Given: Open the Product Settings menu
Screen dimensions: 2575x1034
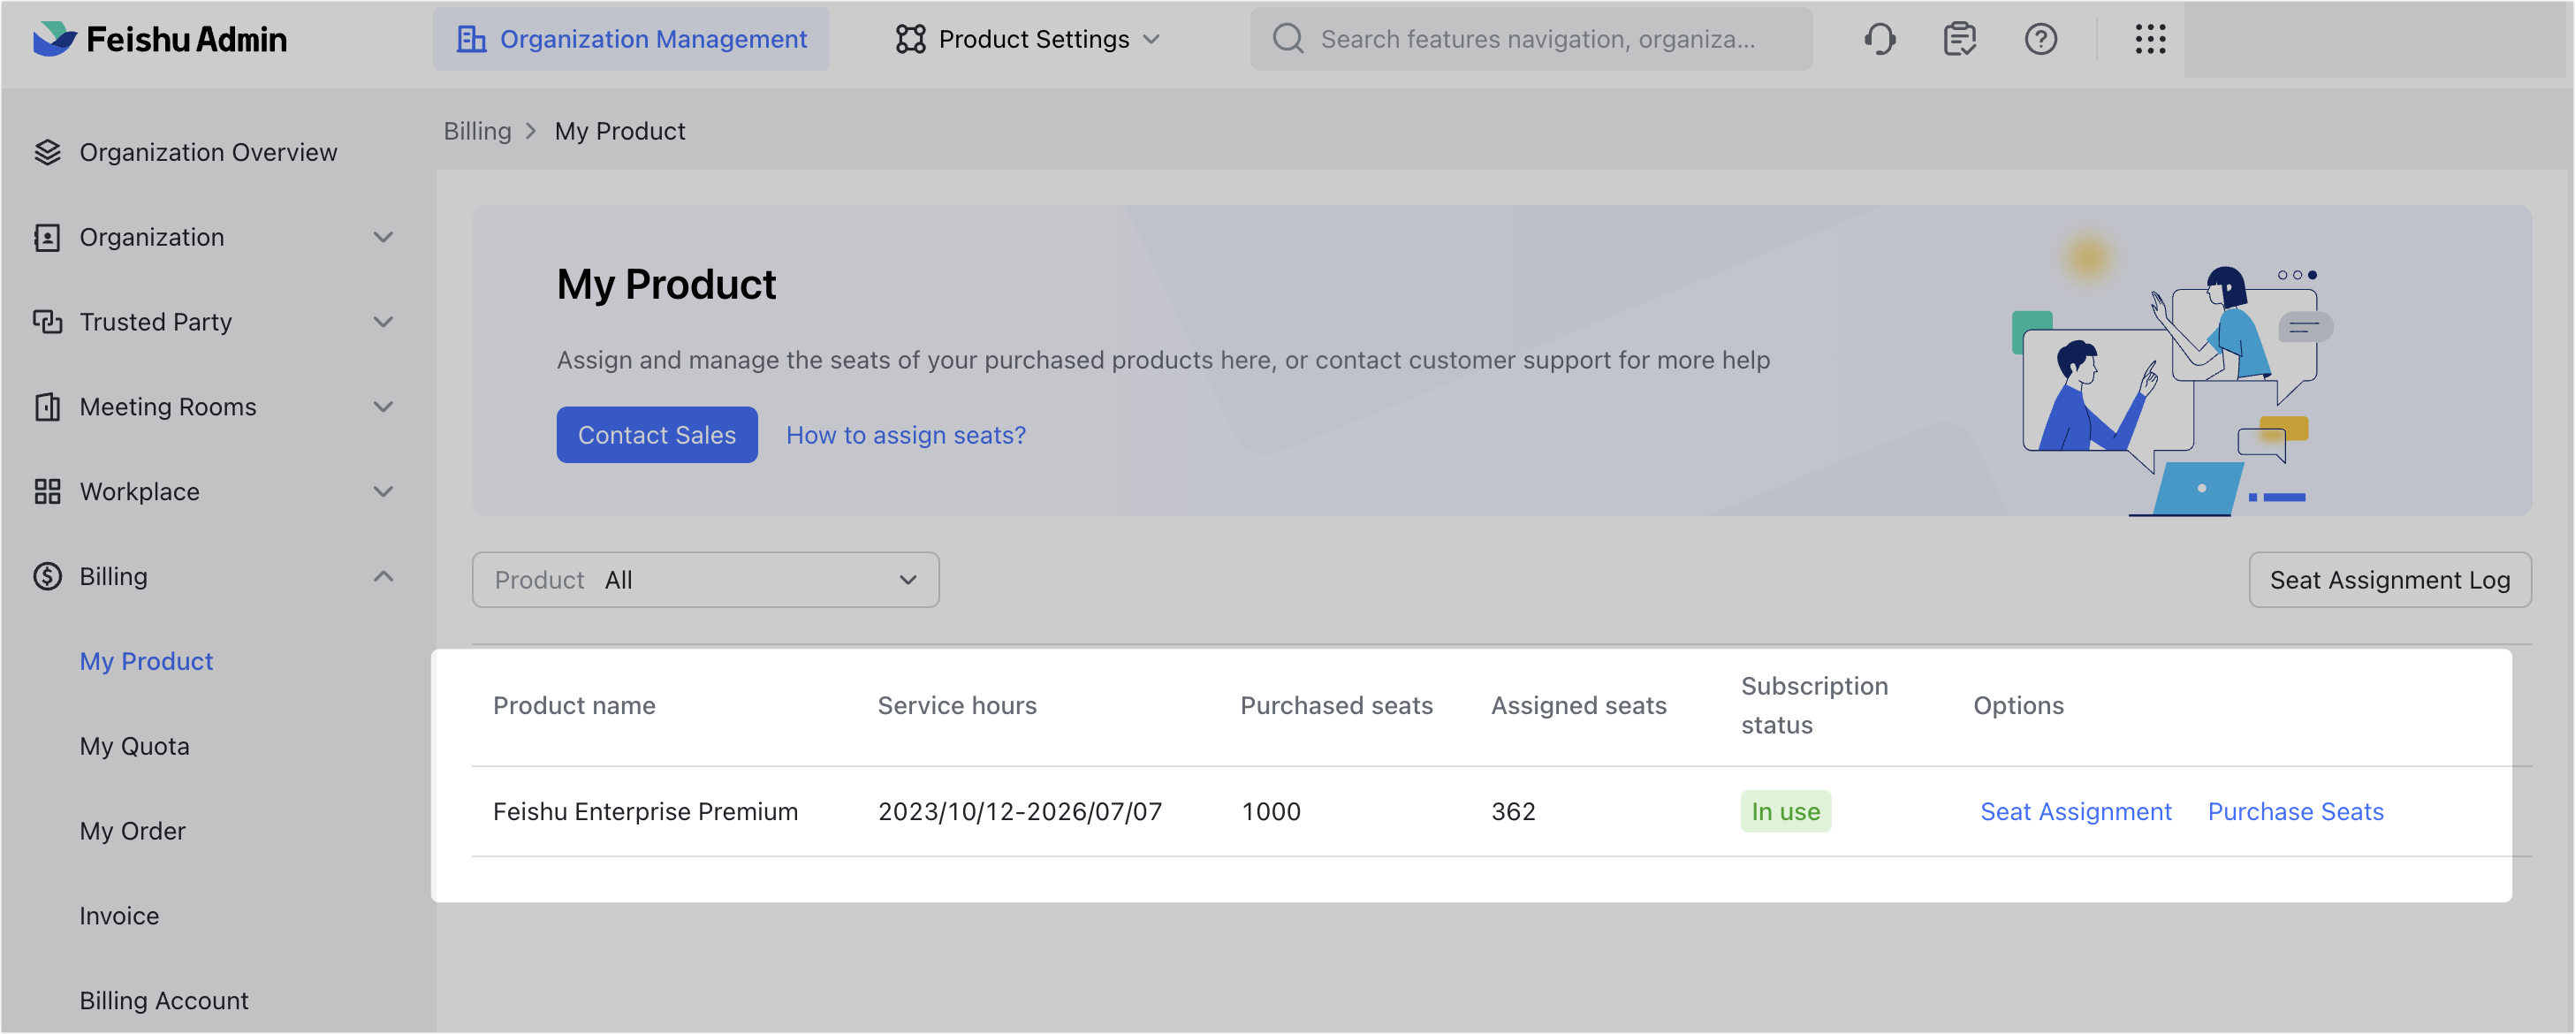Looking at the screenshot, I should pos(1028,39).
